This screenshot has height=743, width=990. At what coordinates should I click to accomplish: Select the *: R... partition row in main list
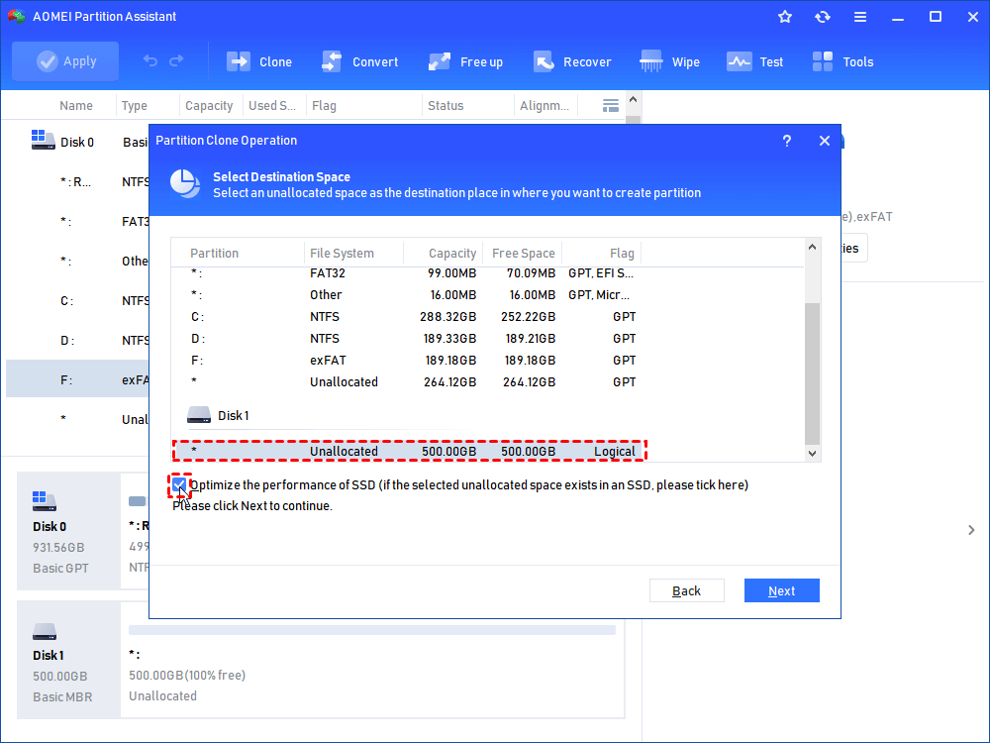click(77, 182)
